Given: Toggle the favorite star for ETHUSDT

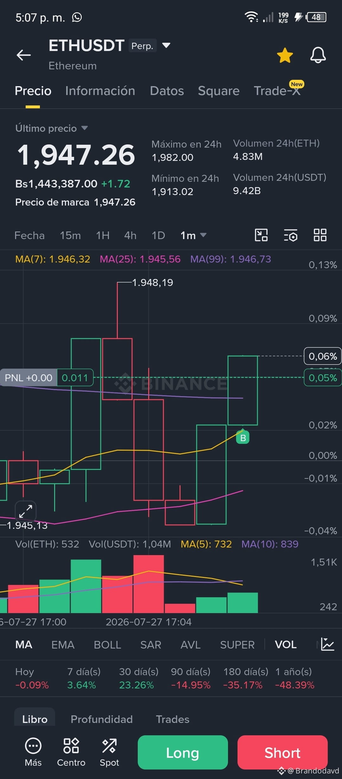Looking at the screenshot, I should tap(285, 55).
